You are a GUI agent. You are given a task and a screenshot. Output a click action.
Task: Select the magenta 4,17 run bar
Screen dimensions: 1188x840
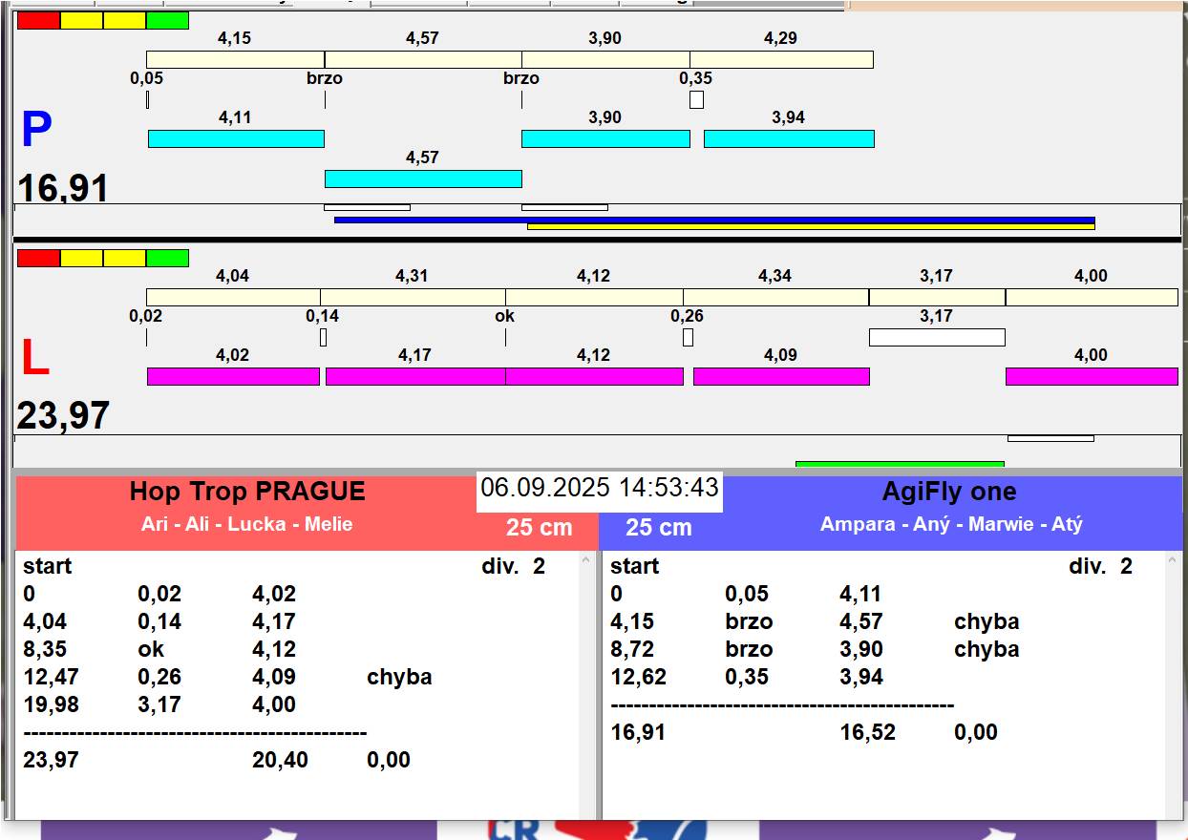(x=415, y=376)
